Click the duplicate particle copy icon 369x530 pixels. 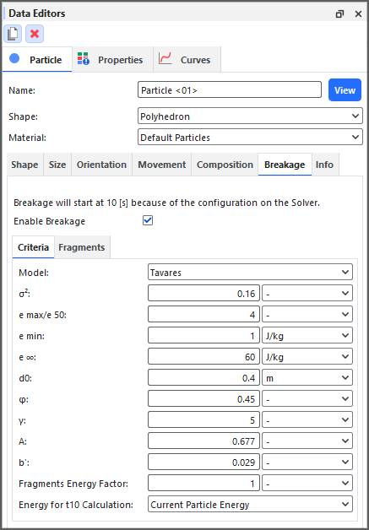[13, 34]
